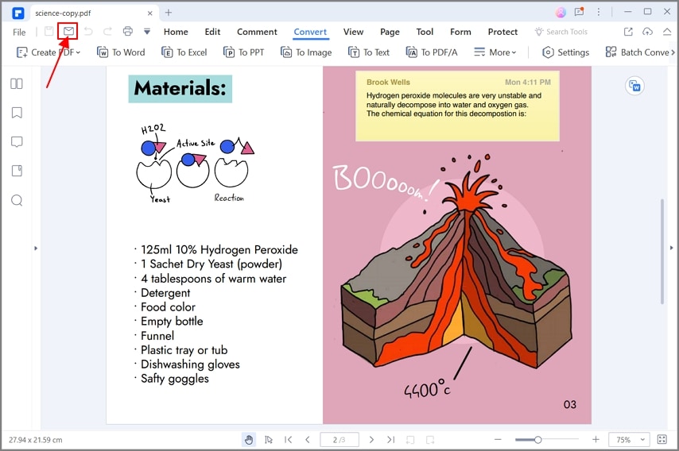Click the print icon
Image resolution: width=679 pixels, height=451 pixels.
pos(127,31)
